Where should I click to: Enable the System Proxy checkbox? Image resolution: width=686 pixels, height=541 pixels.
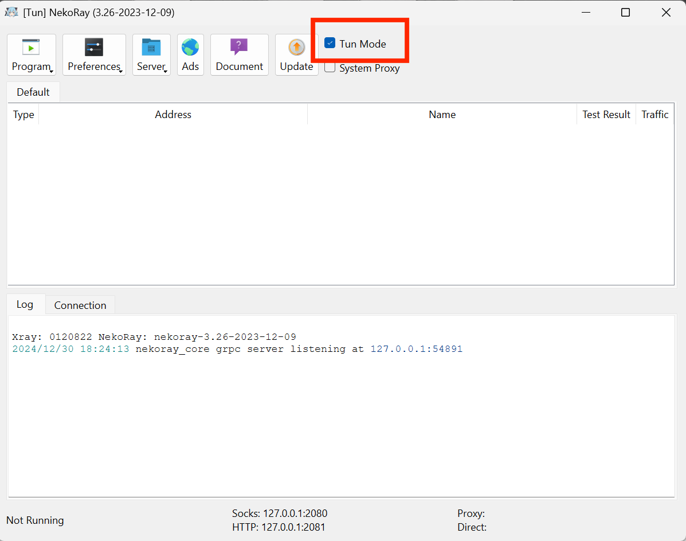pos(330,68)
